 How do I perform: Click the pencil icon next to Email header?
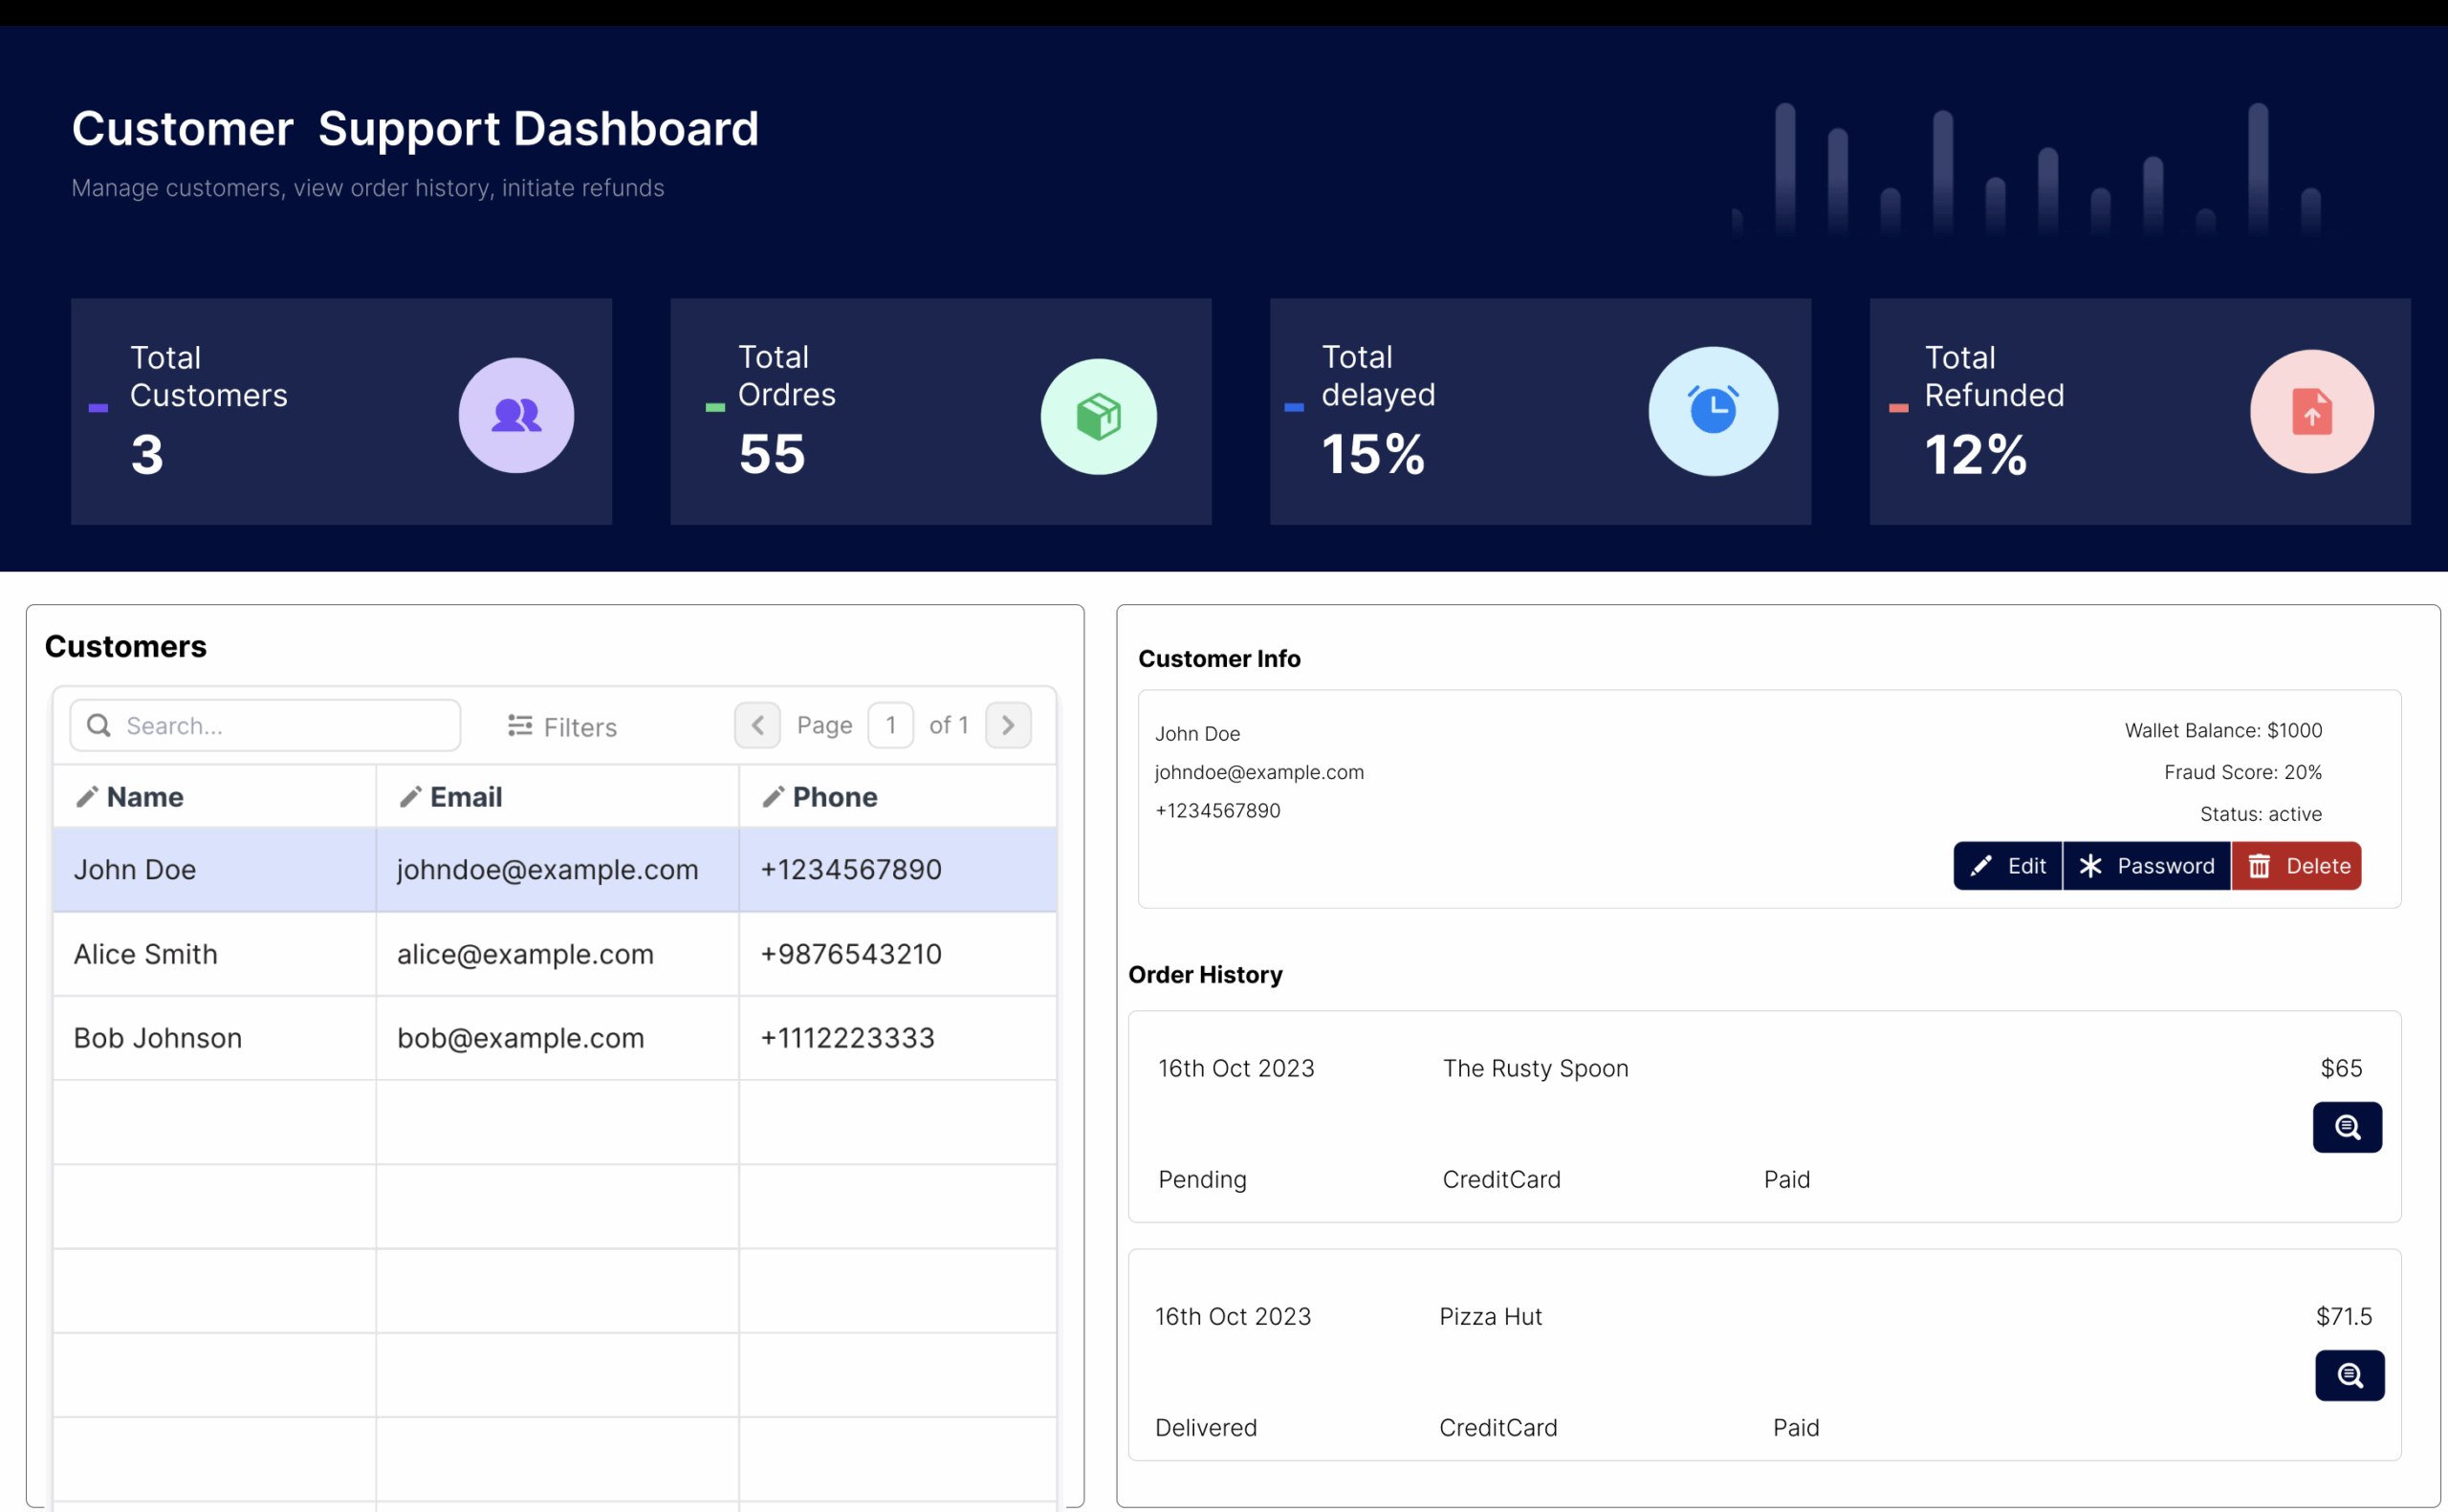410,797
